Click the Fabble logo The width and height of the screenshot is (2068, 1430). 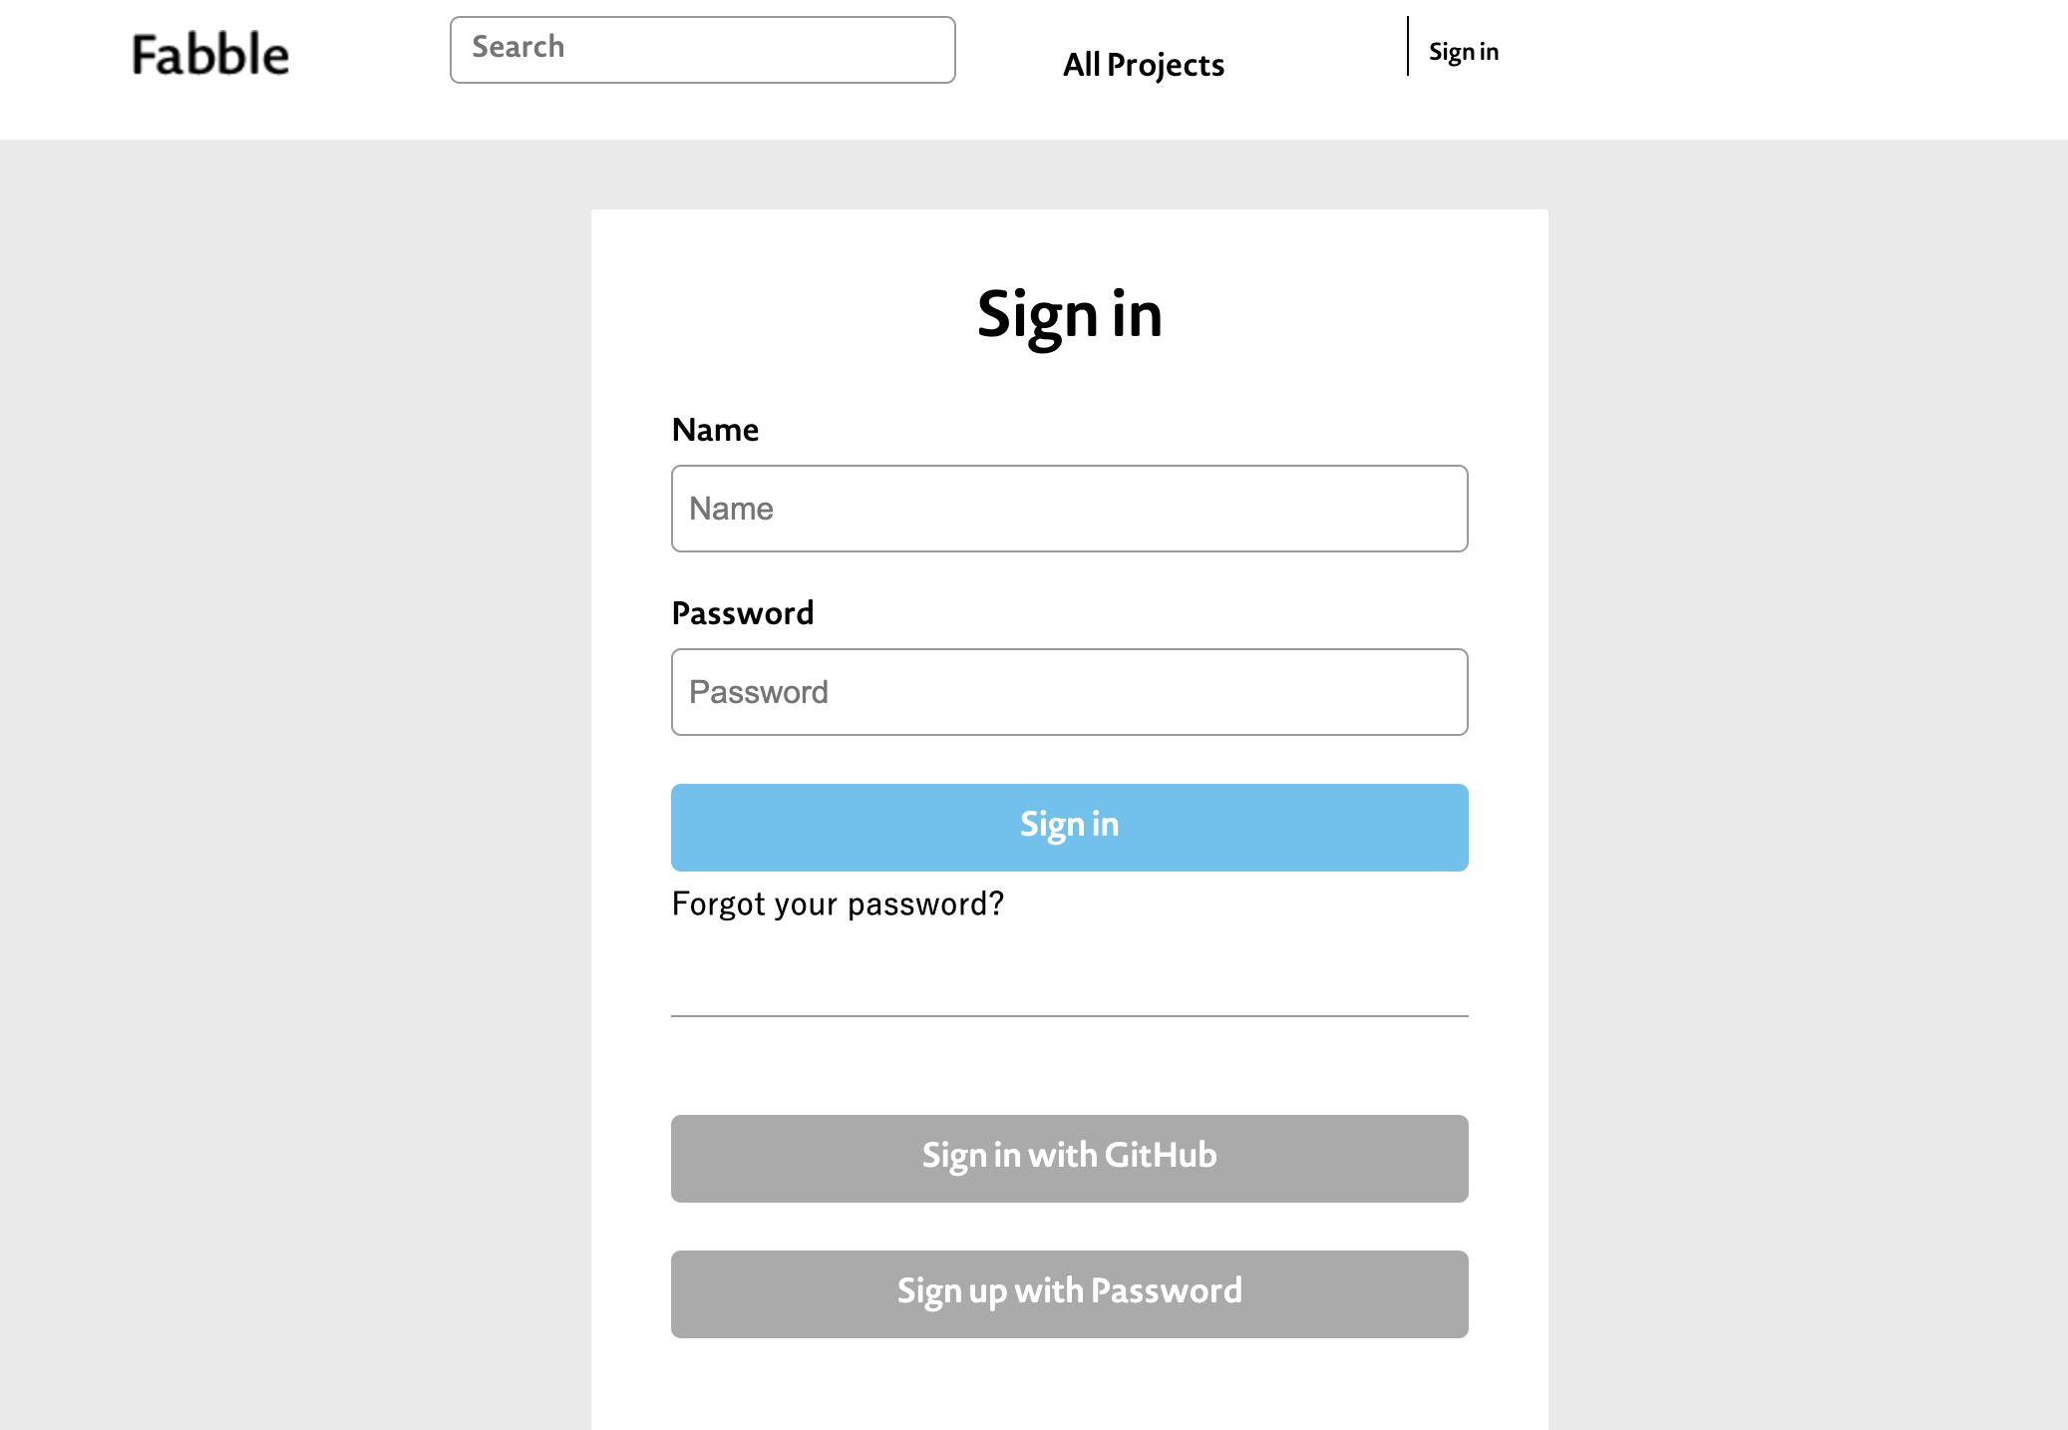(210, 54)
